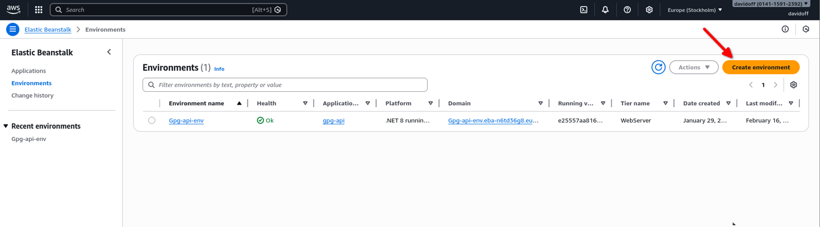Sort by Date created column arrow
Image resolution: width=820 pixels, height=227 pixels.
click(x=728, y=103)
